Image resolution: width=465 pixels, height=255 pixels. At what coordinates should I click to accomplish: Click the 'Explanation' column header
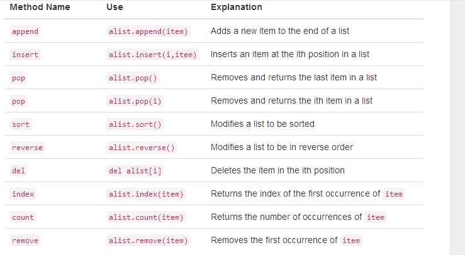[237, 7]
